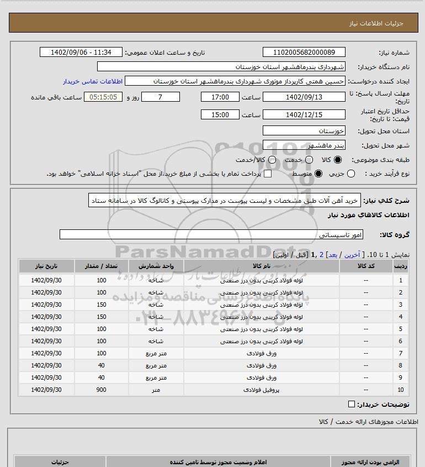Click the تاریخ نیاز column header
425x467 pixels.
coord(46,266)
